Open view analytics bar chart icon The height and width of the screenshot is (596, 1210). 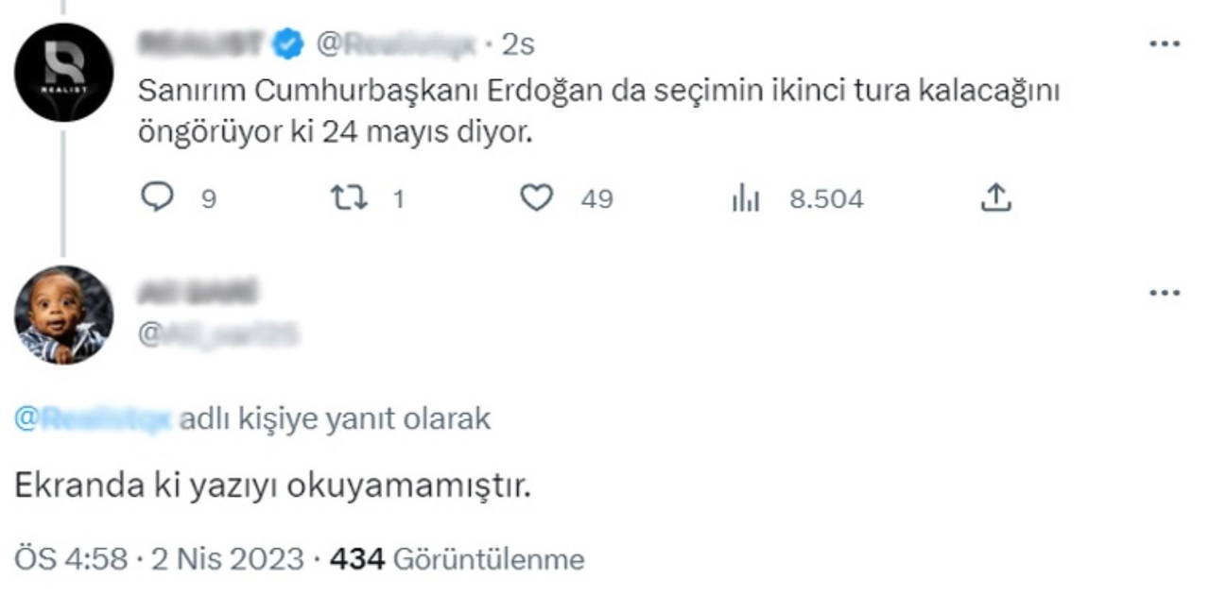tap(746, 199)
